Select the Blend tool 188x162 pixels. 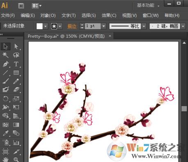click(16, 133)
